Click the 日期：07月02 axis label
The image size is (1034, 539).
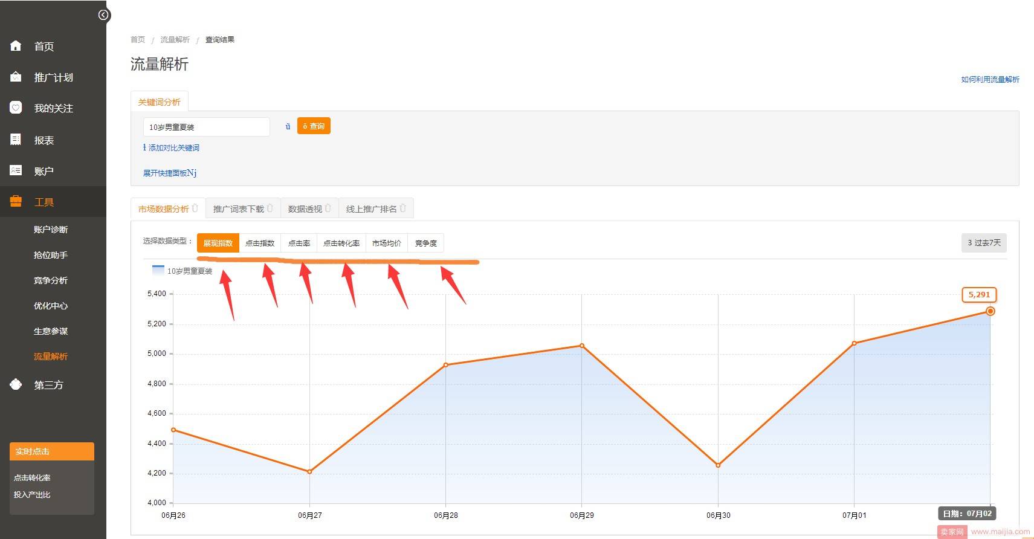click(967, 514)
